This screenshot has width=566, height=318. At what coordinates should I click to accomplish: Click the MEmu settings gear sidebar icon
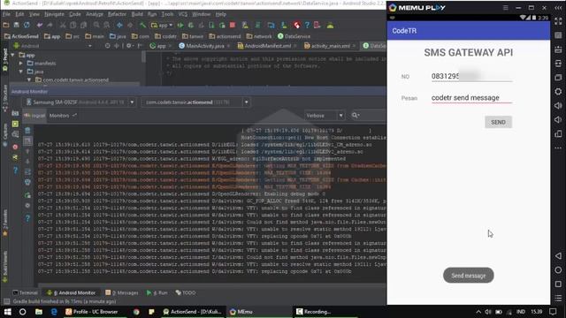pos(558,92)
